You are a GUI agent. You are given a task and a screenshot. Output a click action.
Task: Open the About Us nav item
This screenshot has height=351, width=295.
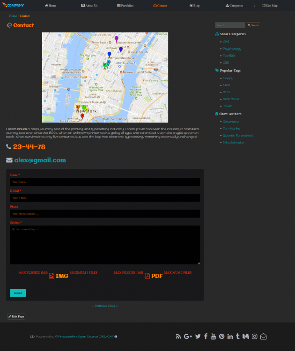point(89,6)
